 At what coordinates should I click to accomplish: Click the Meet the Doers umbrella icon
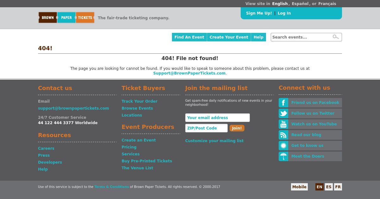[x=283, y=156]
